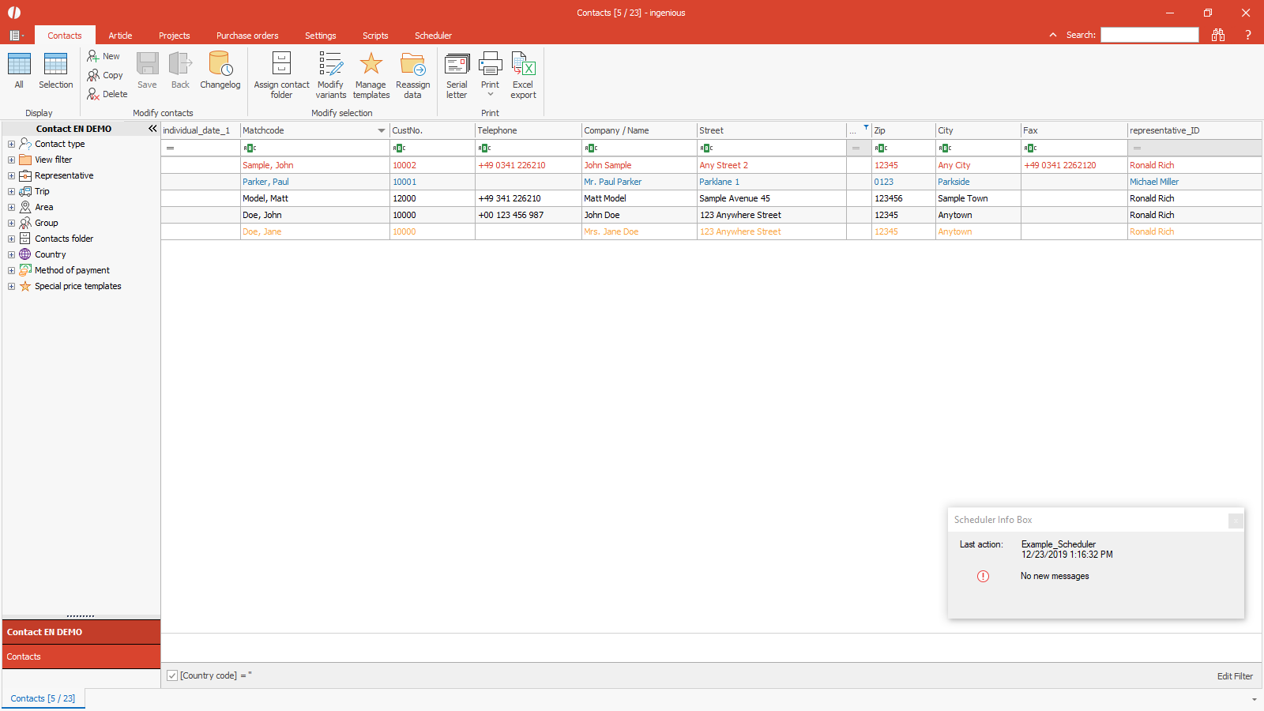Click the Modify variants icon
This screenshot has width=1264, height=711.
(330, 65)
